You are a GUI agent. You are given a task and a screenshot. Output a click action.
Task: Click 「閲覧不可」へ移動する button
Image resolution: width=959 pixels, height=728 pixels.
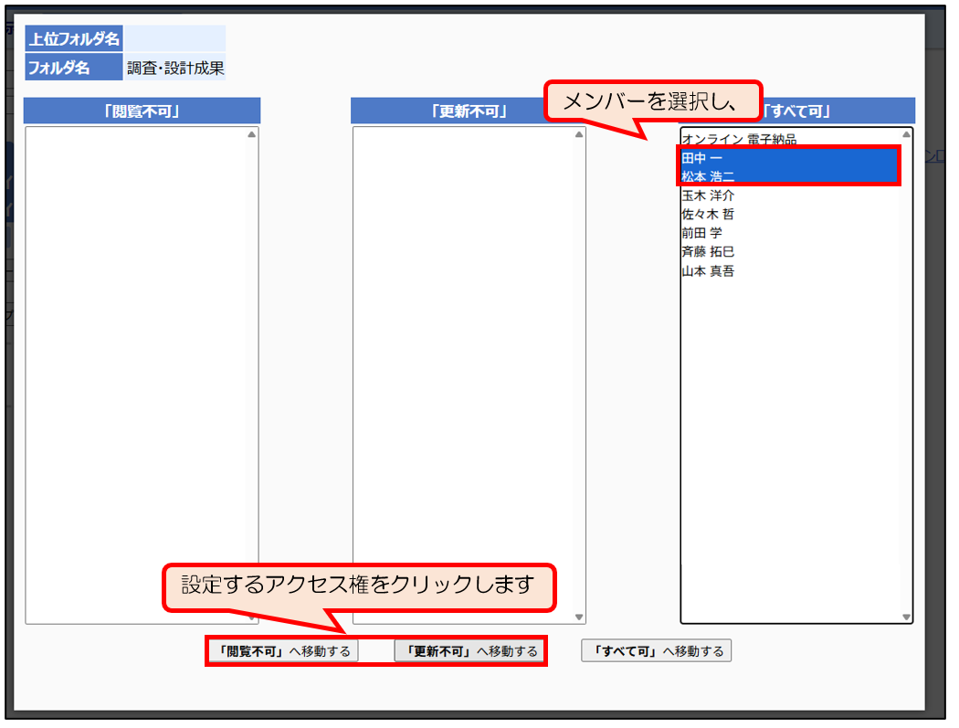click(x=283, y=651)
